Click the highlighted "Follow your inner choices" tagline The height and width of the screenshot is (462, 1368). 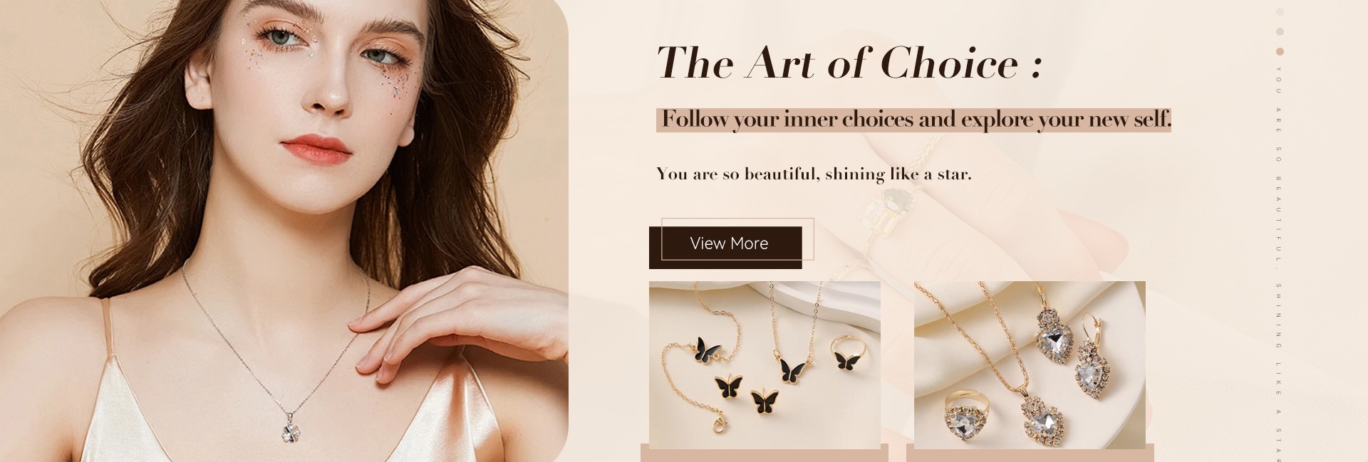[914, 119]
